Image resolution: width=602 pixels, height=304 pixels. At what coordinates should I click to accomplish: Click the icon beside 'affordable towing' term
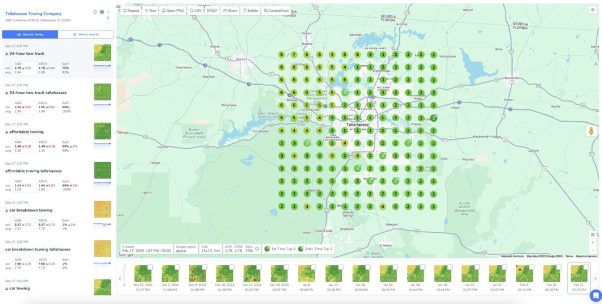(x=6, y=132)
